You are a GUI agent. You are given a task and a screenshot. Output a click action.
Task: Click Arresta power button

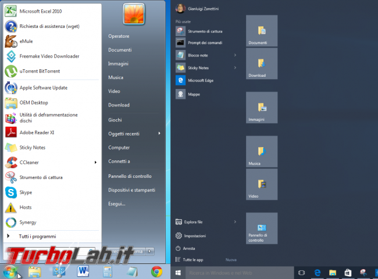point(186,248)
